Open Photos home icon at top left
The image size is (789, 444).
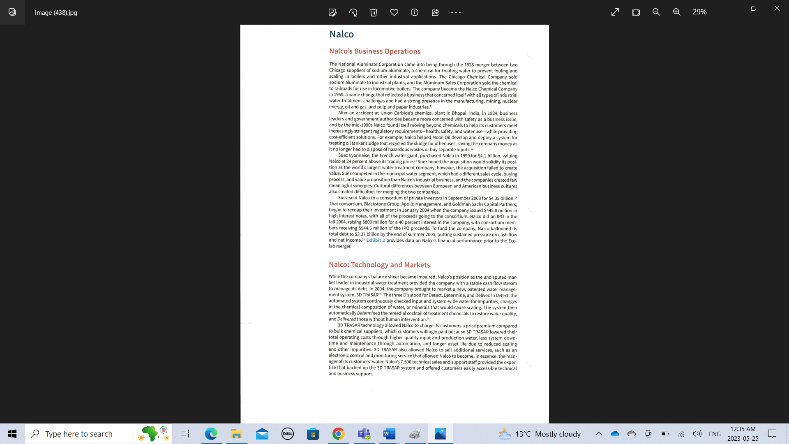pos(12,12)
